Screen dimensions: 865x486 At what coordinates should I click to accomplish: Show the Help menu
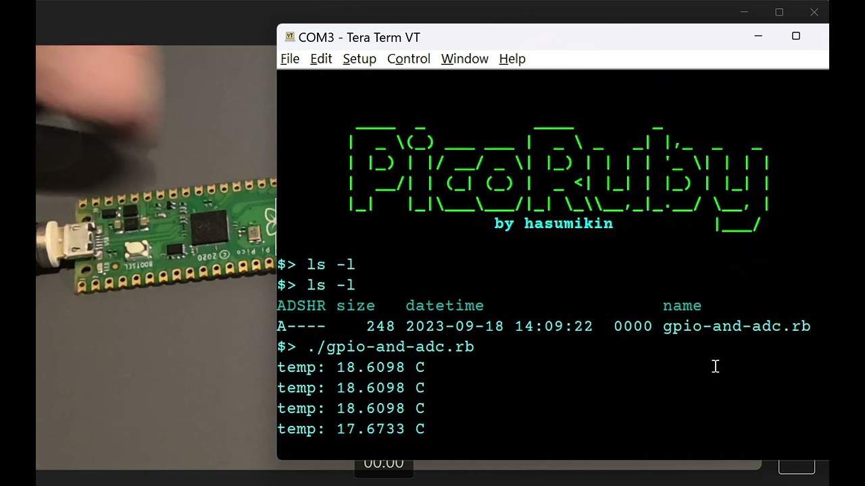pyautogui.click(x=512, y=59)
